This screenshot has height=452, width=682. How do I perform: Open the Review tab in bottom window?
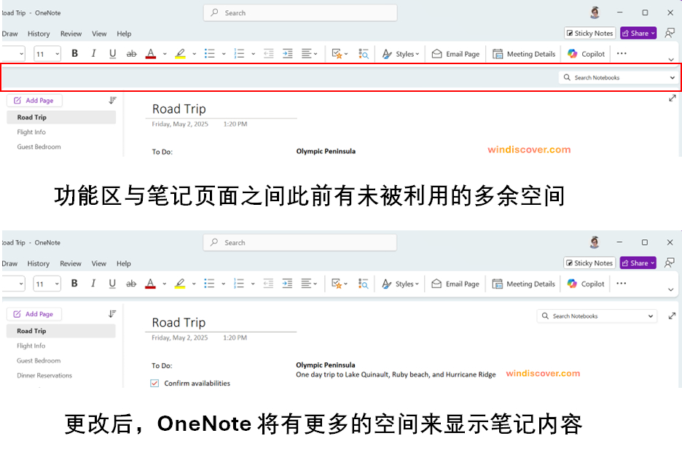click(x=71, y=263)
